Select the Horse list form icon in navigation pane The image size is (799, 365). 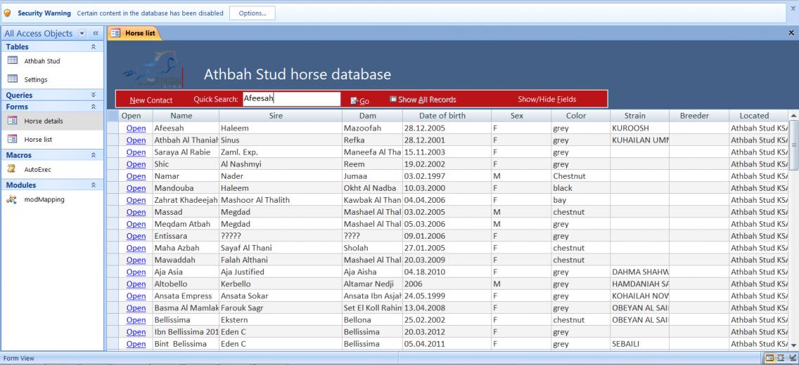tap(11, 140)
